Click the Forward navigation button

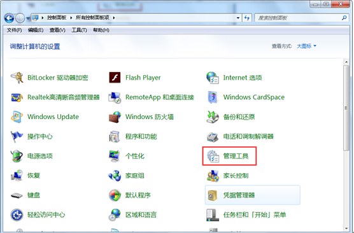pos(20,18)
